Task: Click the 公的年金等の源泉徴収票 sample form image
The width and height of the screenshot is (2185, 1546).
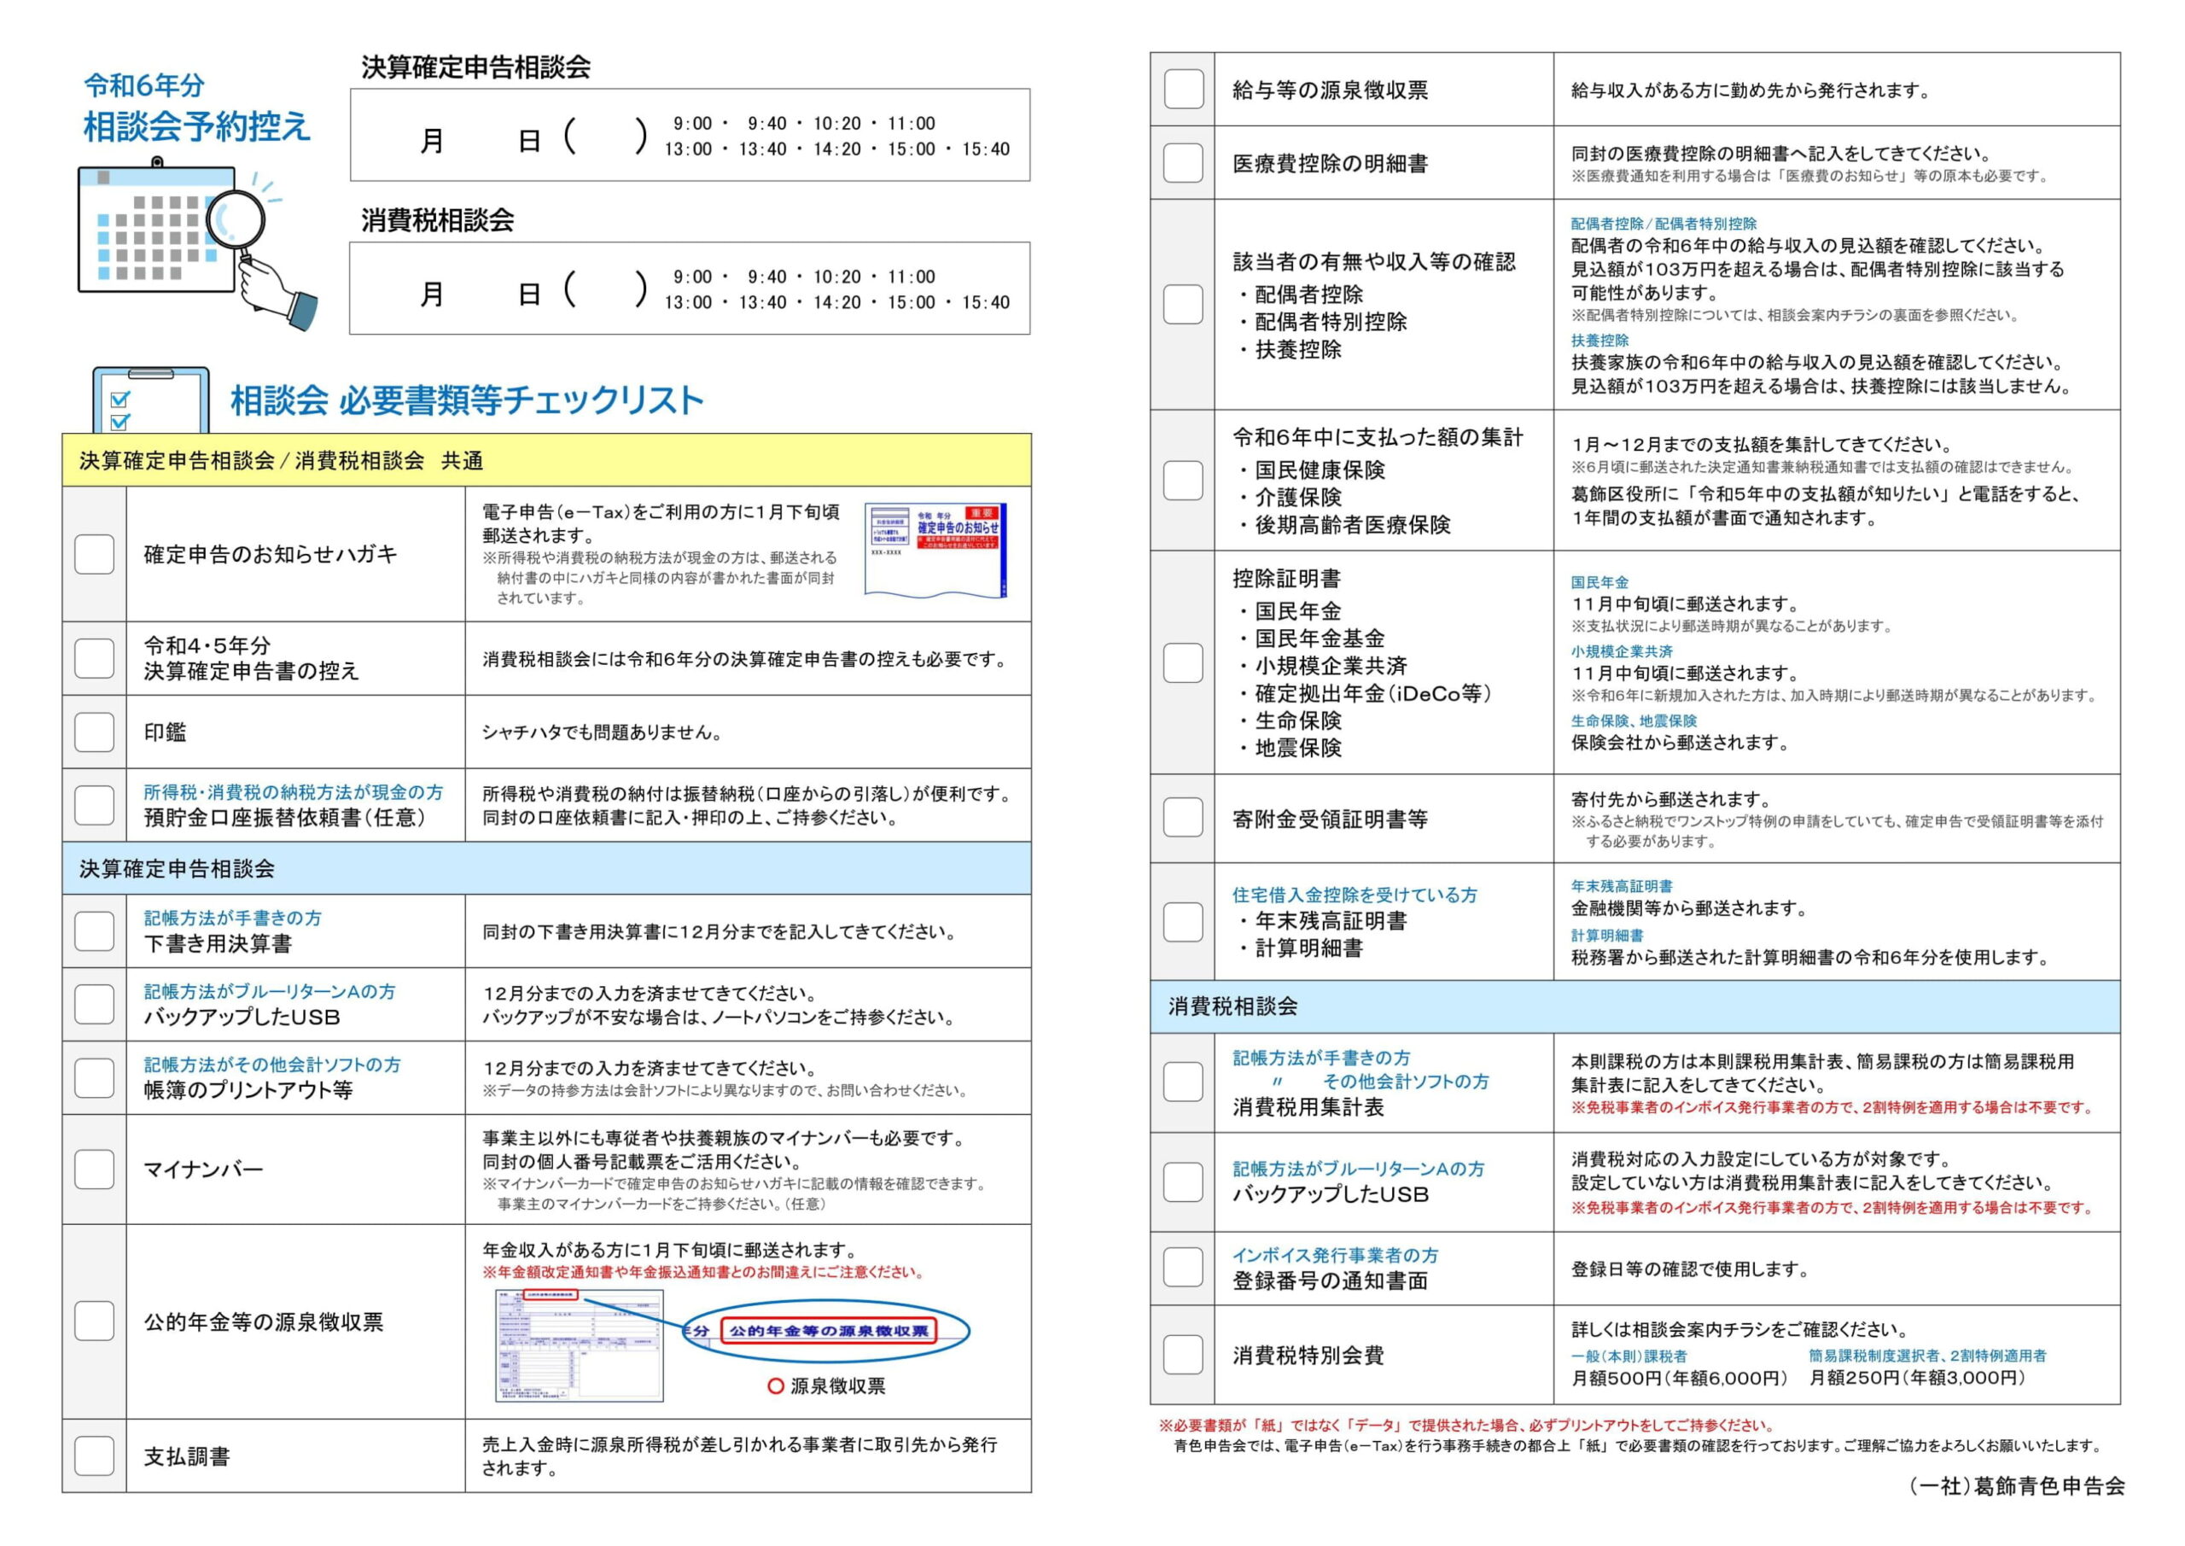Action: 579,1345
